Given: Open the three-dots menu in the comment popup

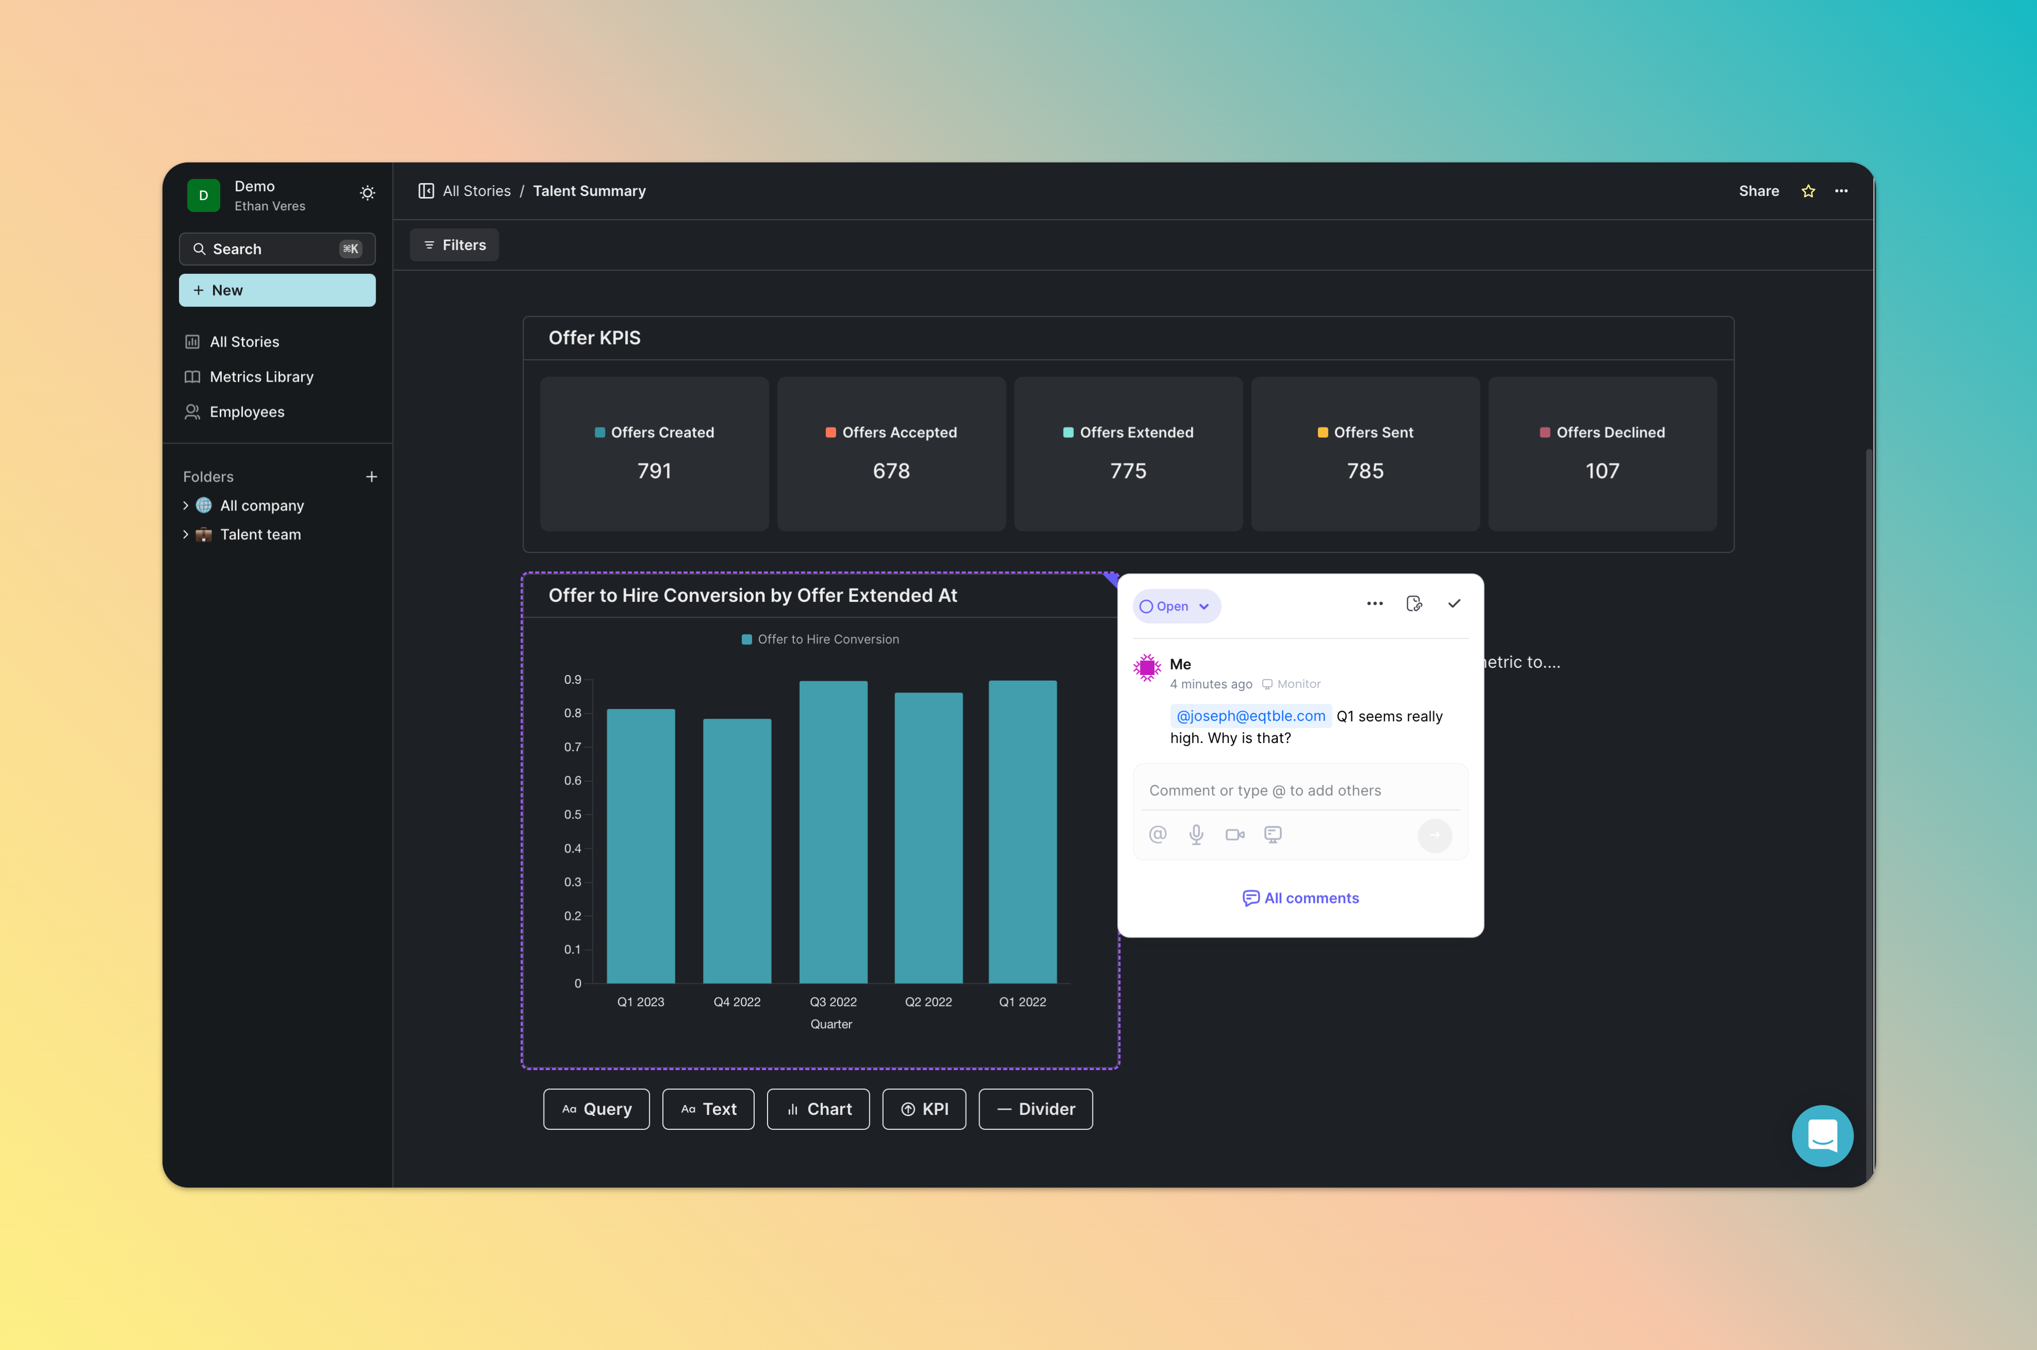Looking at the screenshot, I should coord(1375,603).
